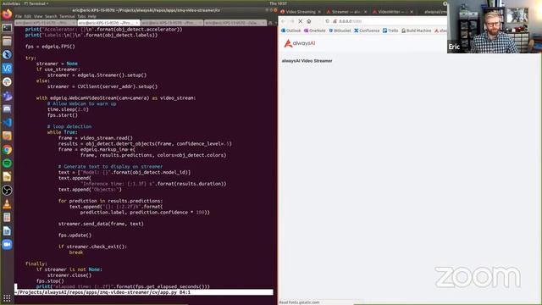The image size is (542, 305).
Task: Click the 'fps = edgeiq.FPS()' code line
Action: 50,47
